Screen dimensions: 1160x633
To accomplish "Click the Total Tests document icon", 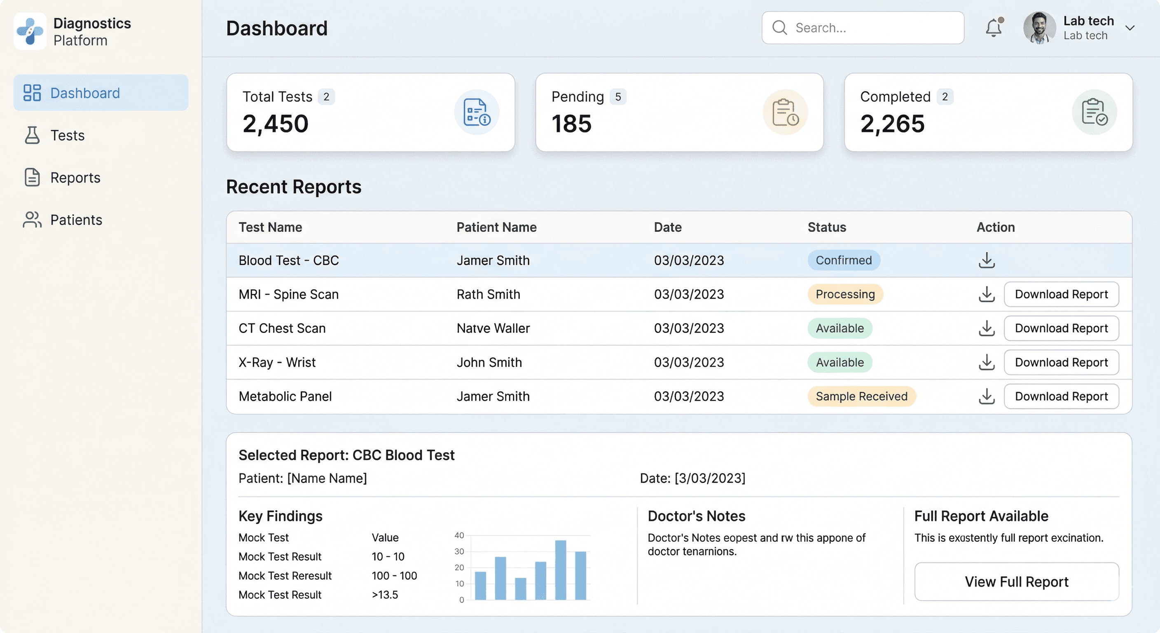I will (x=477, y=112).
